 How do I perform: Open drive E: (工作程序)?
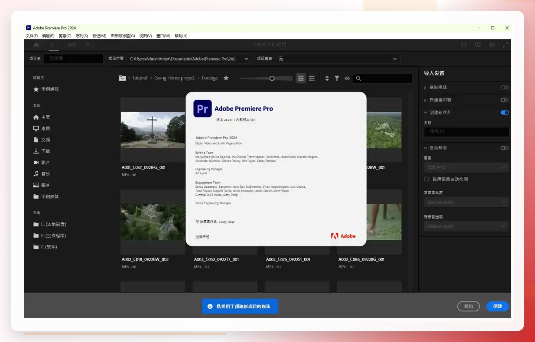(50, 236)
